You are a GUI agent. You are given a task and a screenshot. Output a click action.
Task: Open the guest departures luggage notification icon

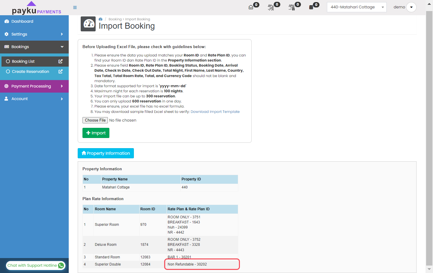click(x=292, y=7)
